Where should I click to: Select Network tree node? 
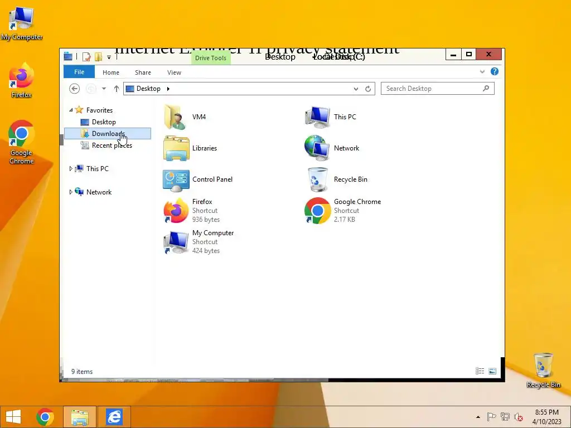point(99,192)
